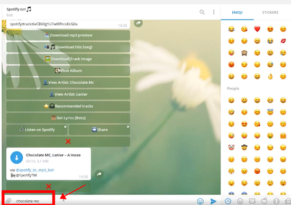Insert the OK hand emoji
Screen dimensions: 291x205
(x=270, y=76)
